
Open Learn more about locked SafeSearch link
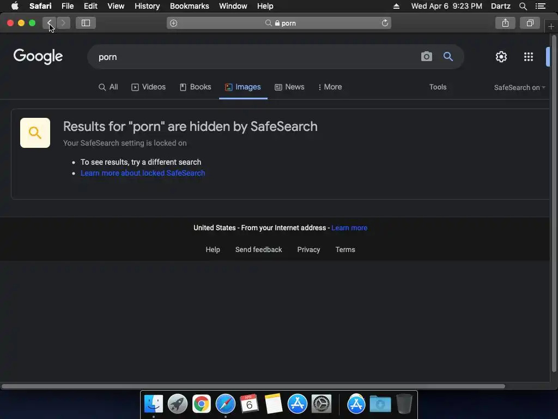(x=143, y=173)
